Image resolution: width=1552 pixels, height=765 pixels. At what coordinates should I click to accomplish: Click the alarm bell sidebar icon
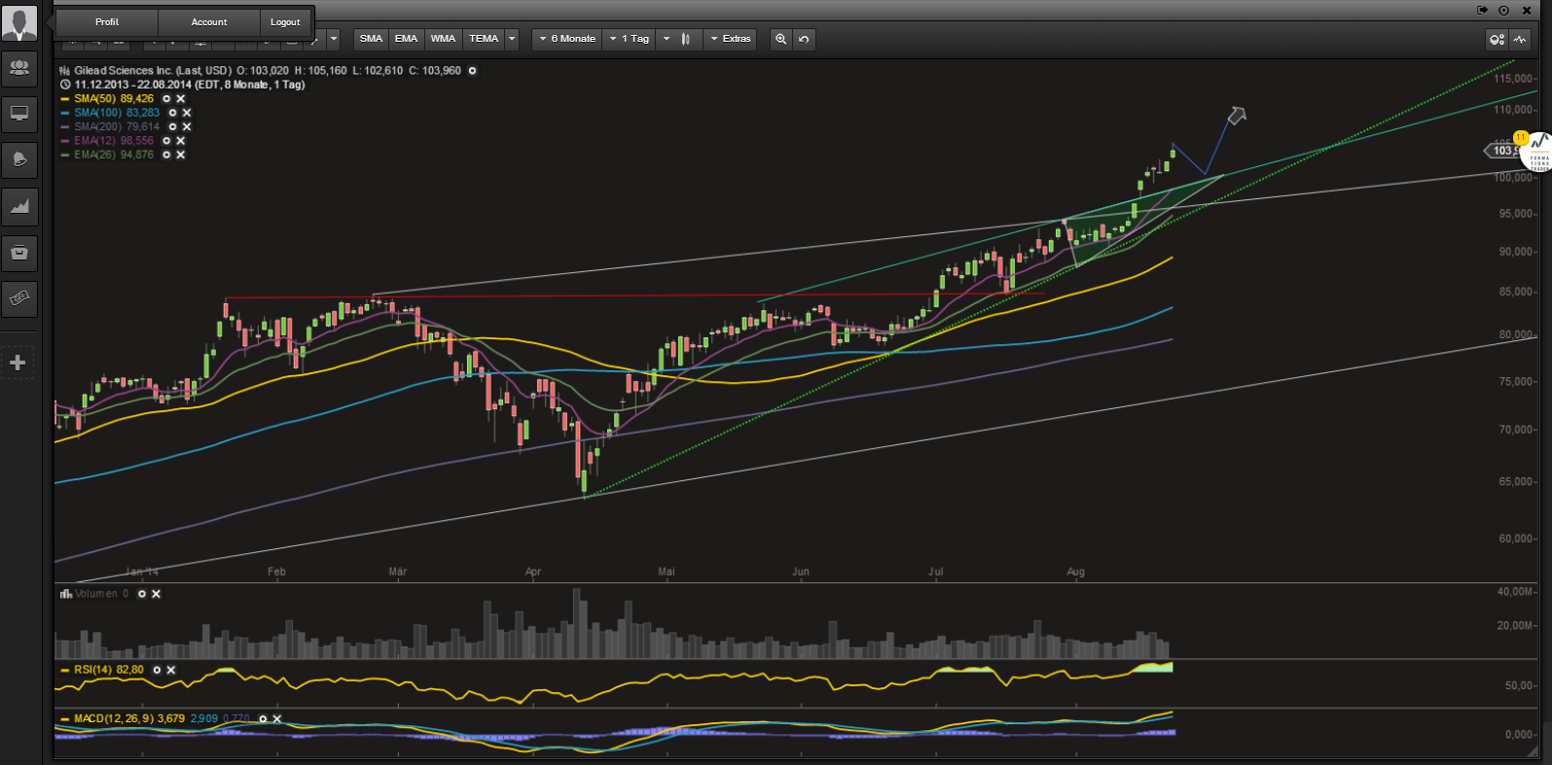coord(19,159)
